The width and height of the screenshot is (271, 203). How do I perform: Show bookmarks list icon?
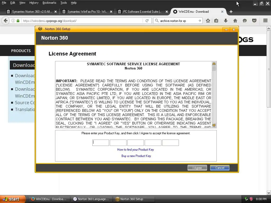point(216,21)
